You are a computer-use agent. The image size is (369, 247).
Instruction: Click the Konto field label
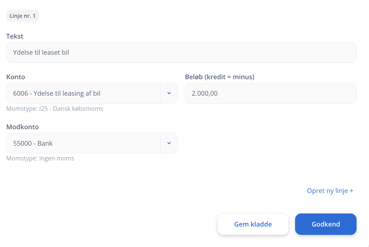[16, 77]
